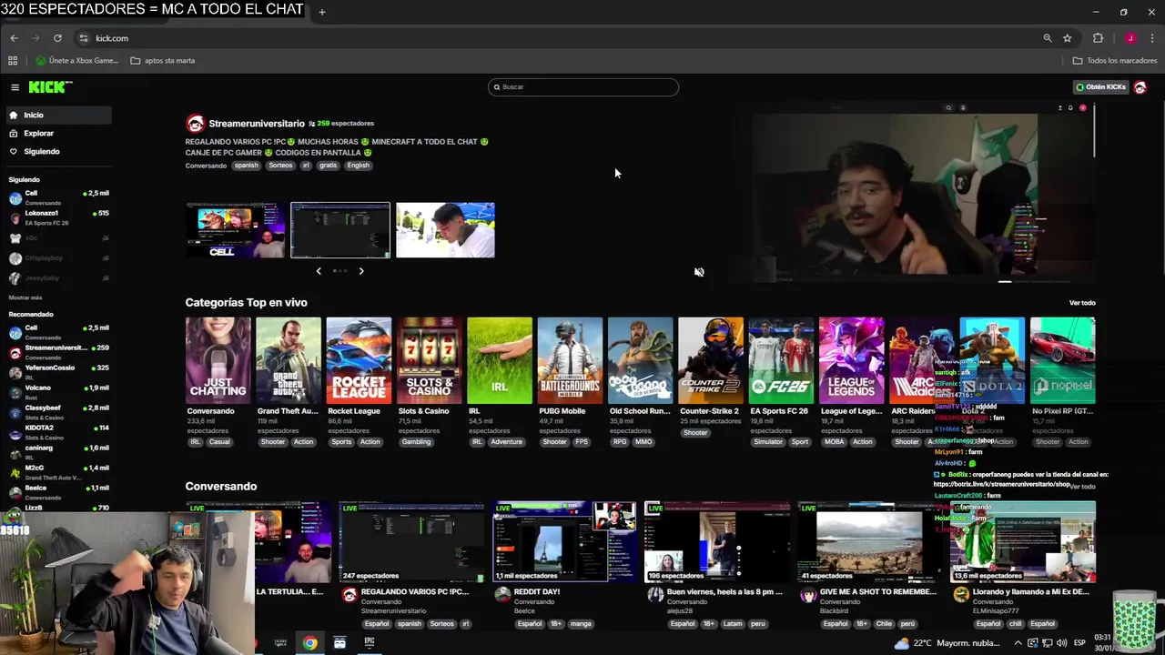Open aptos sta marta bookmark folder

163,61
